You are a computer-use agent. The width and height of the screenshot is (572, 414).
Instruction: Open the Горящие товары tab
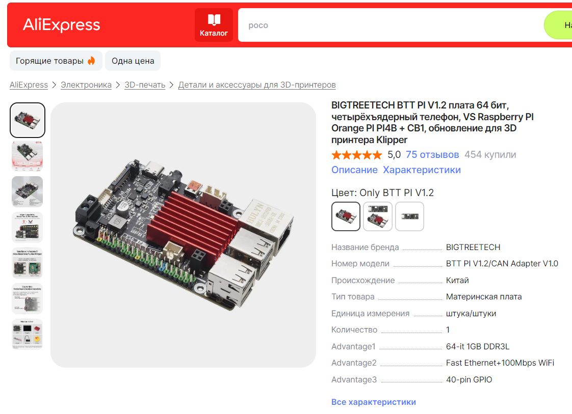pos(56,61)
